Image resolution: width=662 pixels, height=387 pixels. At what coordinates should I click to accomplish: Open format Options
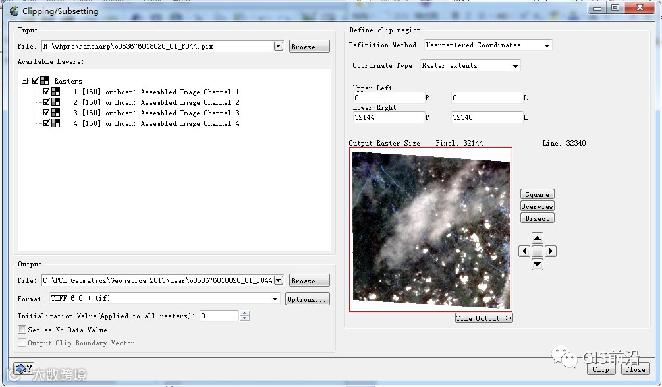pyautogui.click(x=308, y=299)
